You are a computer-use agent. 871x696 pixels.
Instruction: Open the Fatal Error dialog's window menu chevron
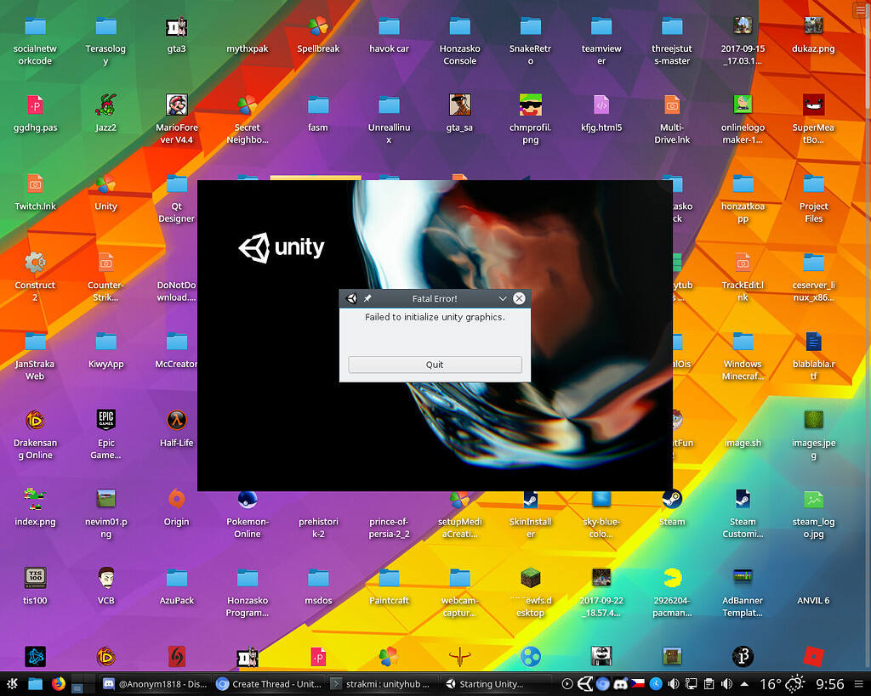(x=502, y=298)
